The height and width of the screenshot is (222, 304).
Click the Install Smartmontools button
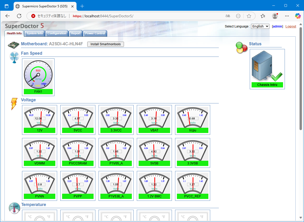click(106, 44)
